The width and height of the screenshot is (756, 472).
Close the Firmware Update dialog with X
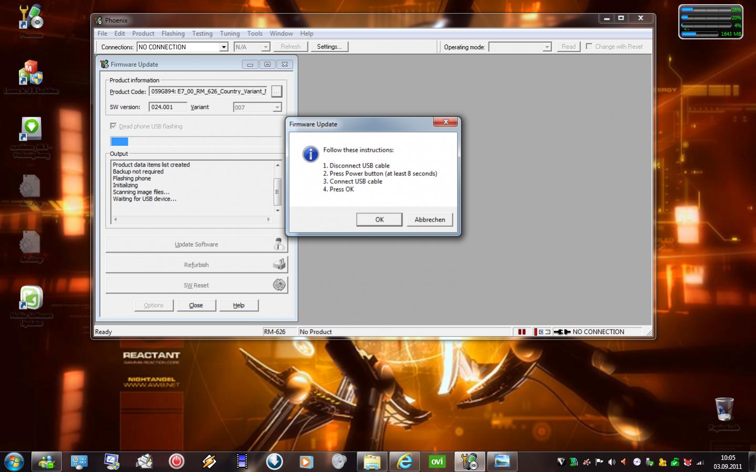click(446, 122)
